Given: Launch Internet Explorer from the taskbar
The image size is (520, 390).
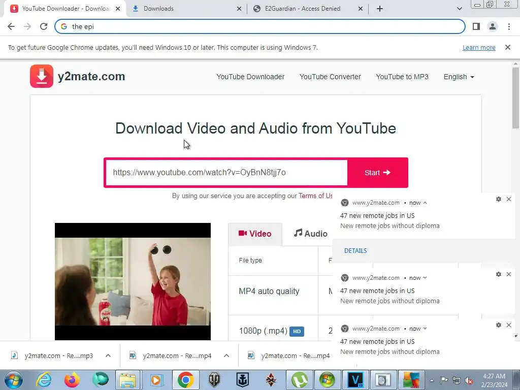Looking at the screenshot, I should [44, 380].
